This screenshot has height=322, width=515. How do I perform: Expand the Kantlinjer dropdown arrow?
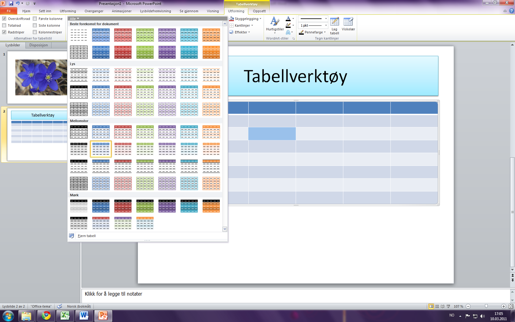coord(252,25)
